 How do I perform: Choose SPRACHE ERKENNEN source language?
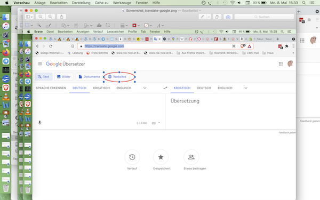tap(51, 88)
